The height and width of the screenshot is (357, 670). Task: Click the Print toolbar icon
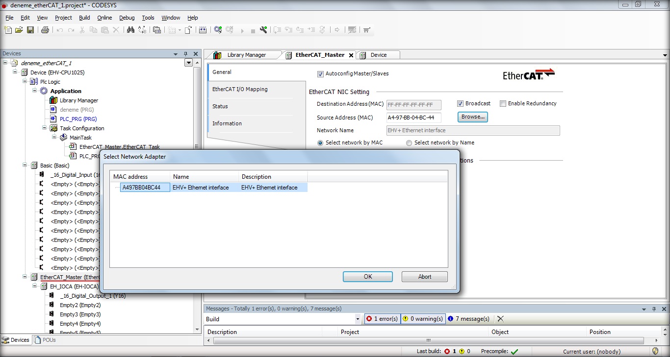click(x=45, y=30)
